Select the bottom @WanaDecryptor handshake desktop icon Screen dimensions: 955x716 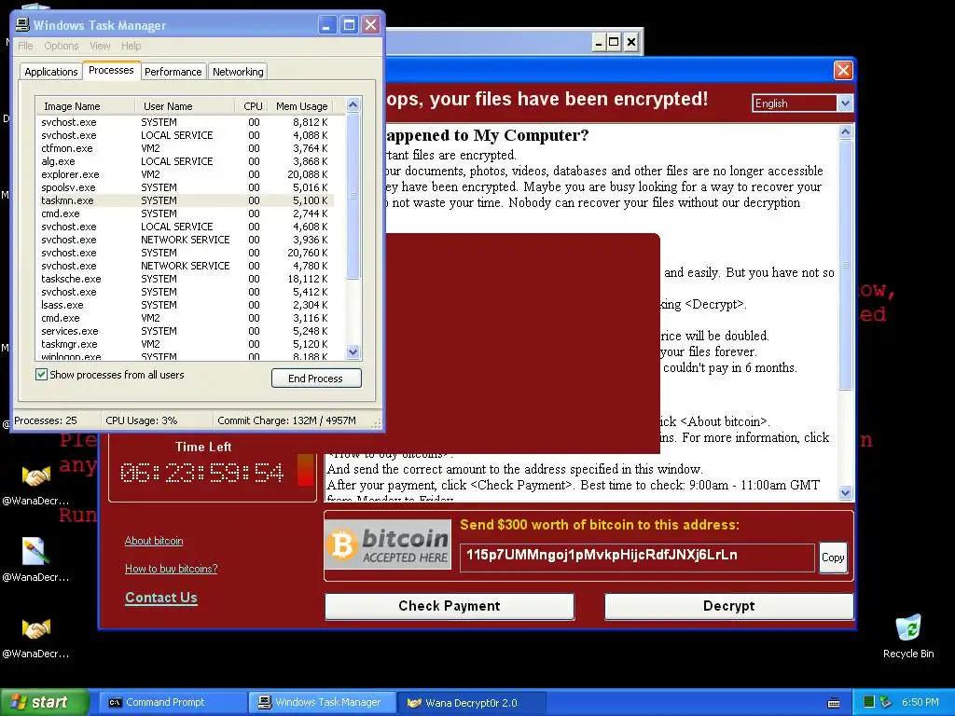click(x=36, y=637)
